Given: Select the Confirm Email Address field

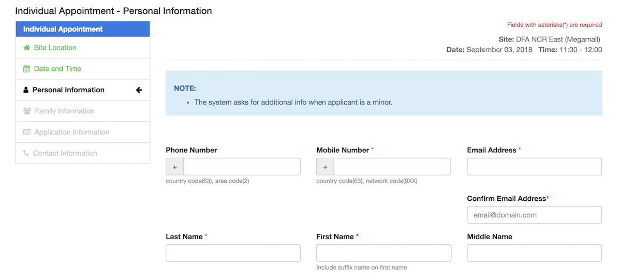Looking at the screenshot, I should (x=534, y=215).
